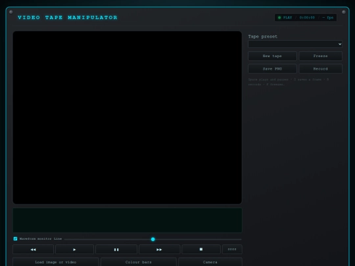Image resolution: width=355 pixels, height=266 pixels.
Task: Click the stop transport button
Action: click(x=201, y=250)
